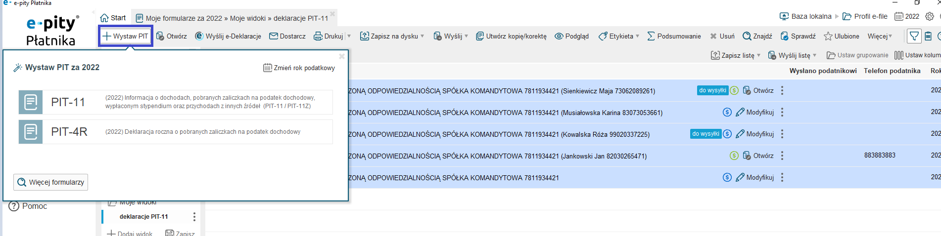Select the PIT-11 form entry
The width and height of the screenshot is (941, 236).
coord(176,102)
